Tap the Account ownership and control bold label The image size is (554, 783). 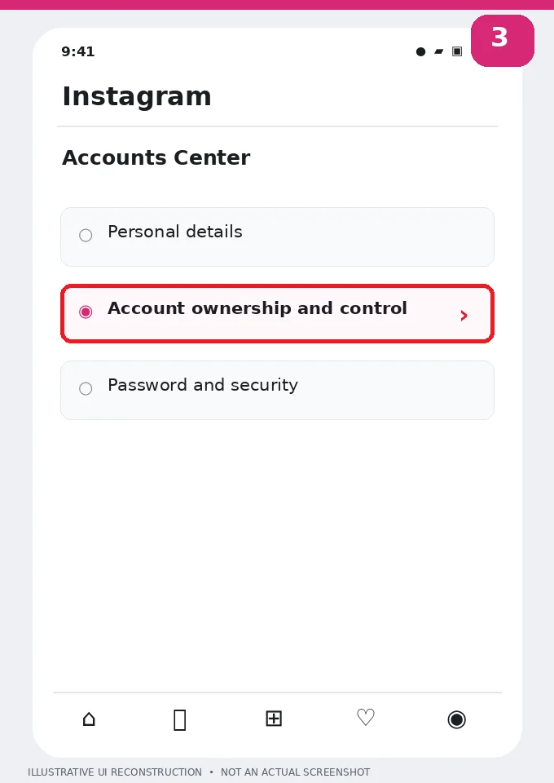257,308
